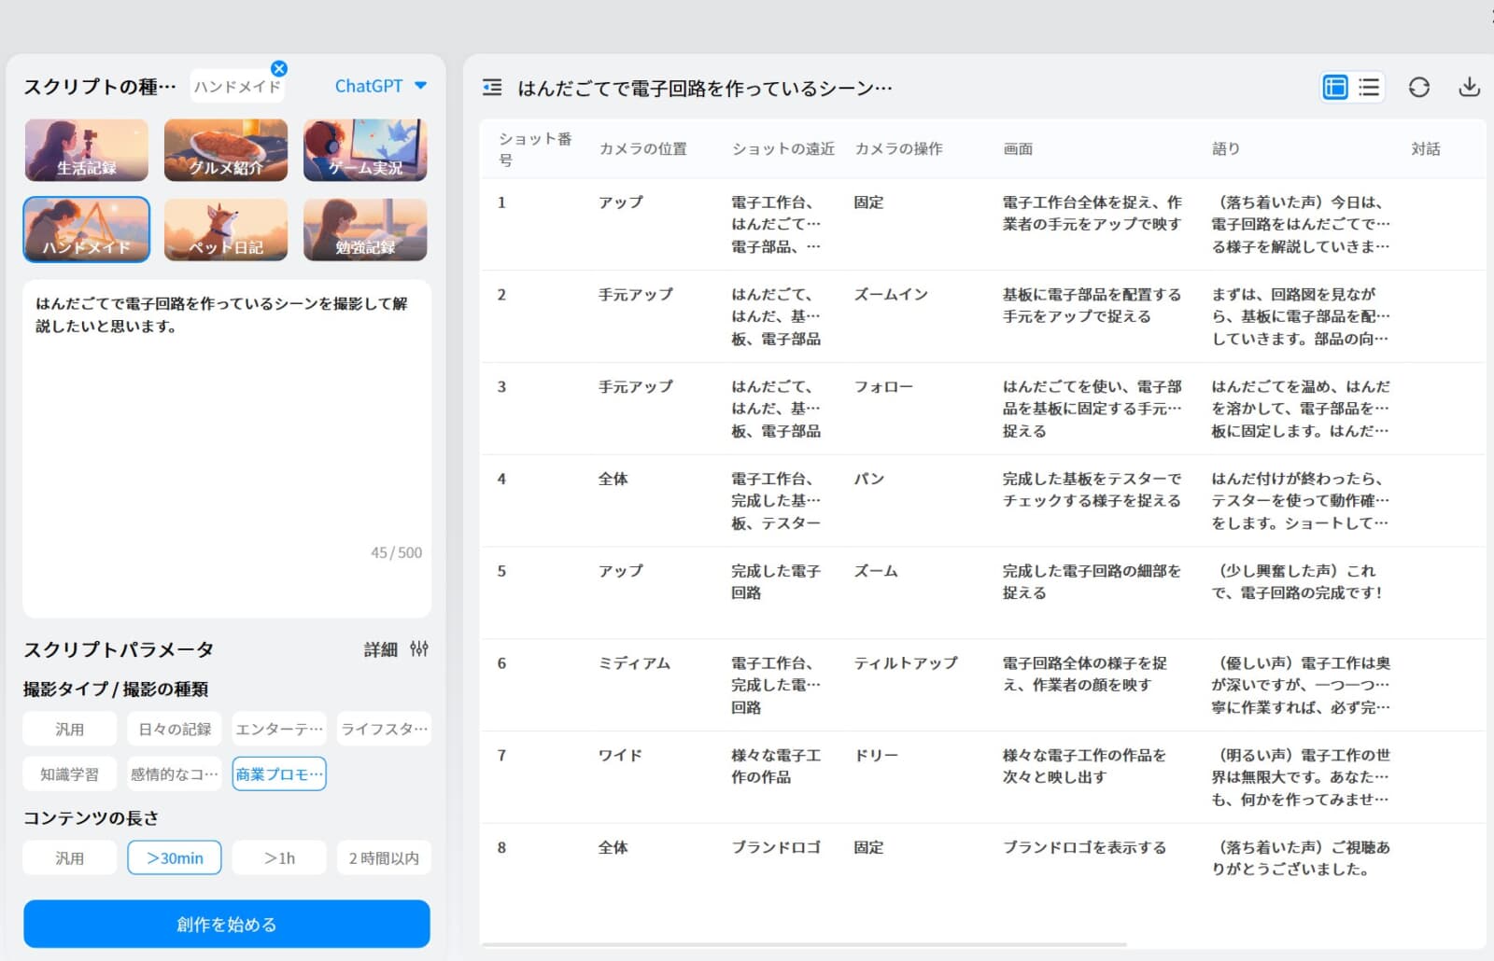Remove the ハンドメイド tag with X icon
Image resolution: width=1494 pixels, height=961 pixels.
[x=278, y=69]
